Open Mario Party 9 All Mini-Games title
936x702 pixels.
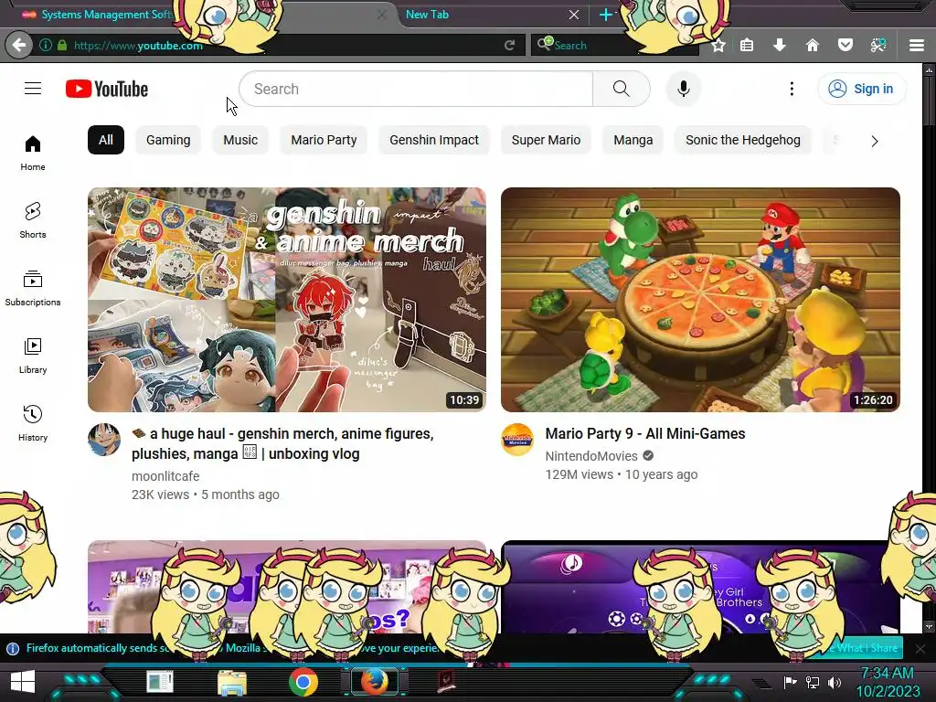[645, 433]
